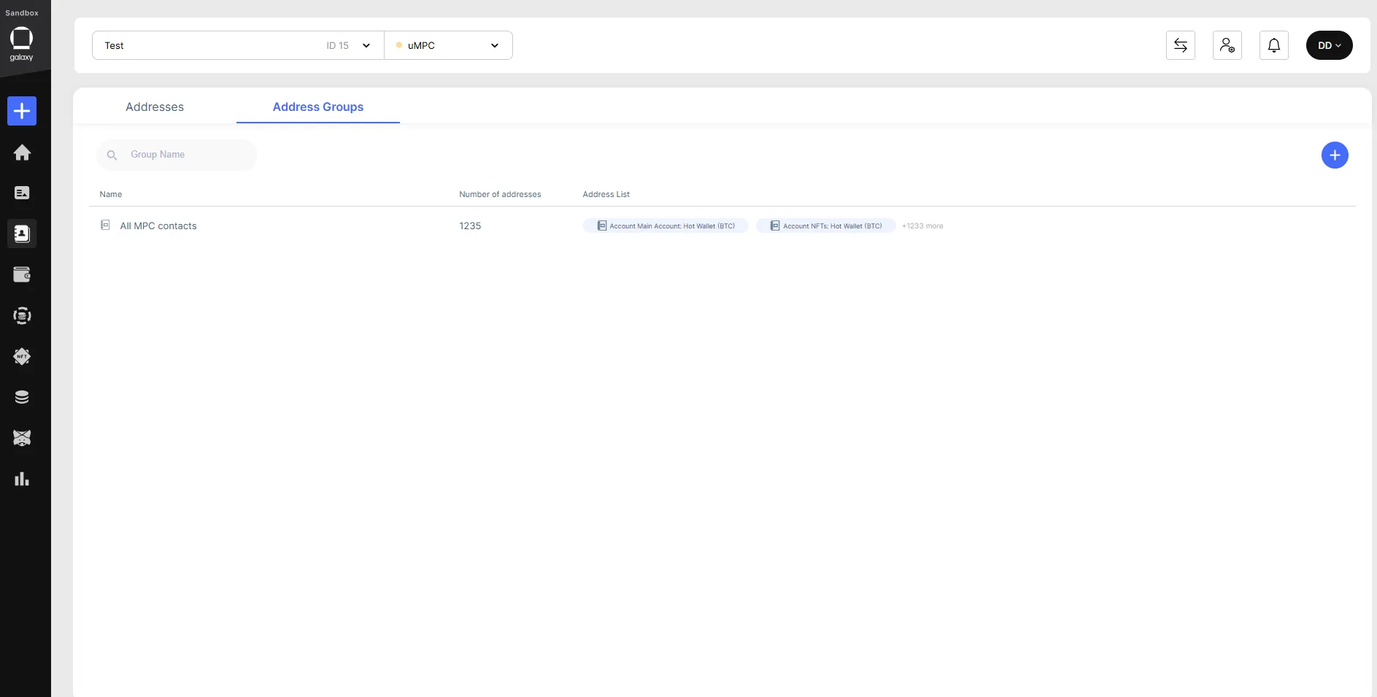Image resolution: width=1377 pixels, height=697 pixels.
Task: Click the blue add group plus button
Action: pyautogui.click(x=1335, y=155)
